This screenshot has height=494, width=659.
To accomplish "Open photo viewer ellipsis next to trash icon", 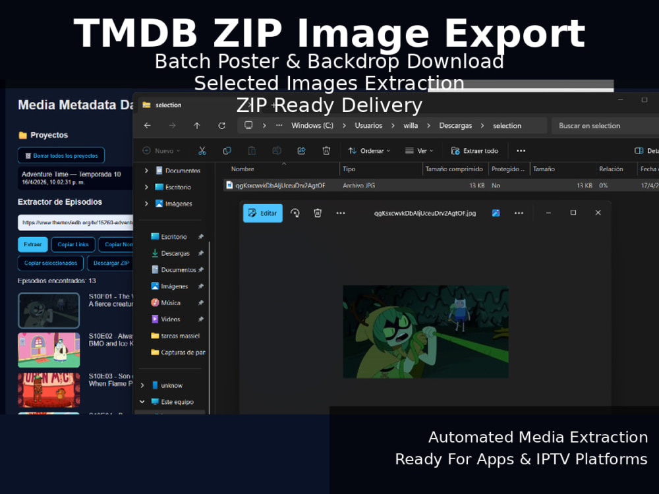I will point(341,213).
